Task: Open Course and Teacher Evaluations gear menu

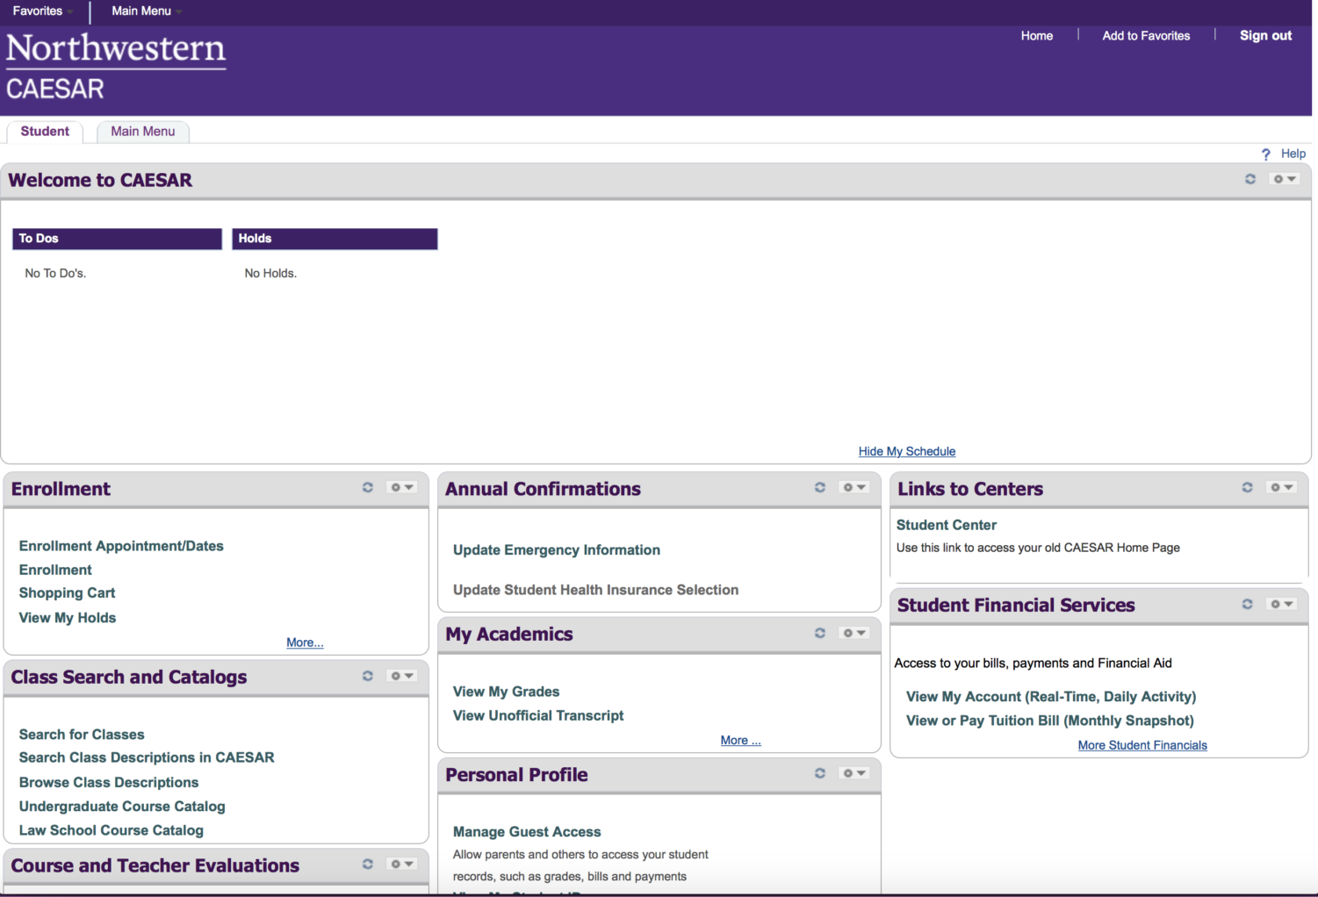Action: click(401, 864)
